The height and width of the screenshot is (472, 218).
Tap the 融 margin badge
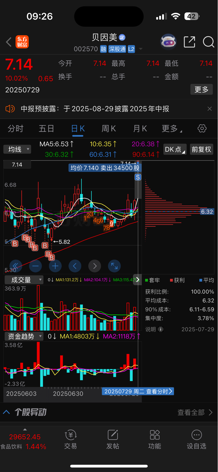(103, 49)
